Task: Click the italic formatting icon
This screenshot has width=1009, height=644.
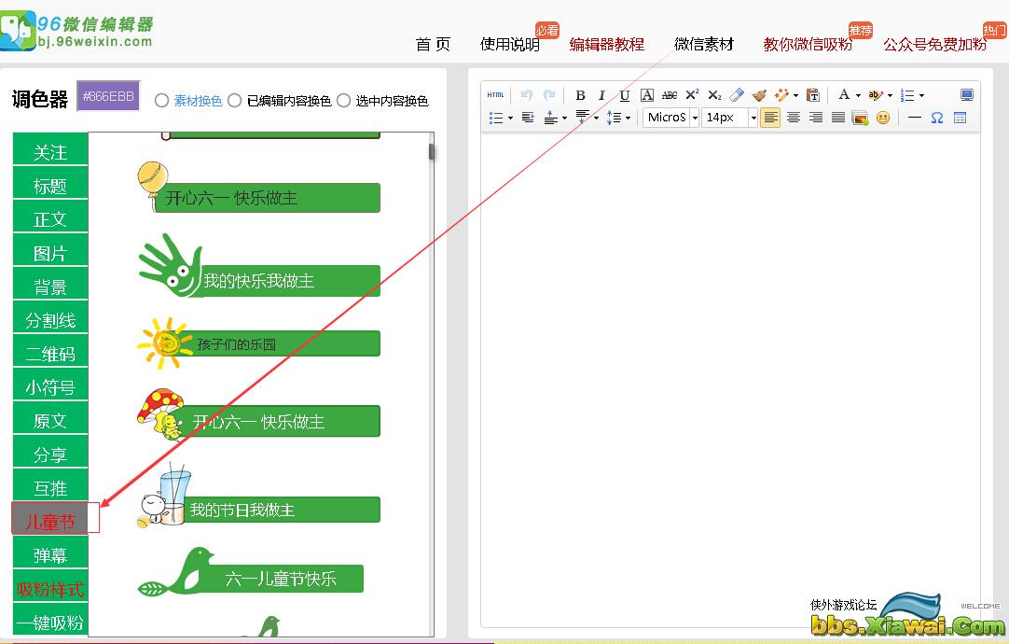Action: pyautogui.click(x=601, y=95)
